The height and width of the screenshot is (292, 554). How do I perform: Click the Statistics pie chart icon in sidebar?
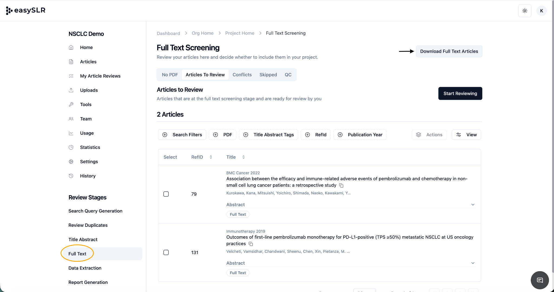[x=71, y=147]
